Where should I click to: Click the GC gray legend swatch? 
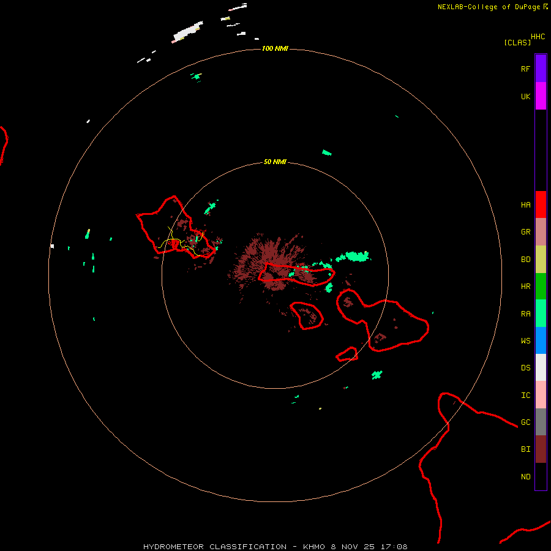[541, 422]
